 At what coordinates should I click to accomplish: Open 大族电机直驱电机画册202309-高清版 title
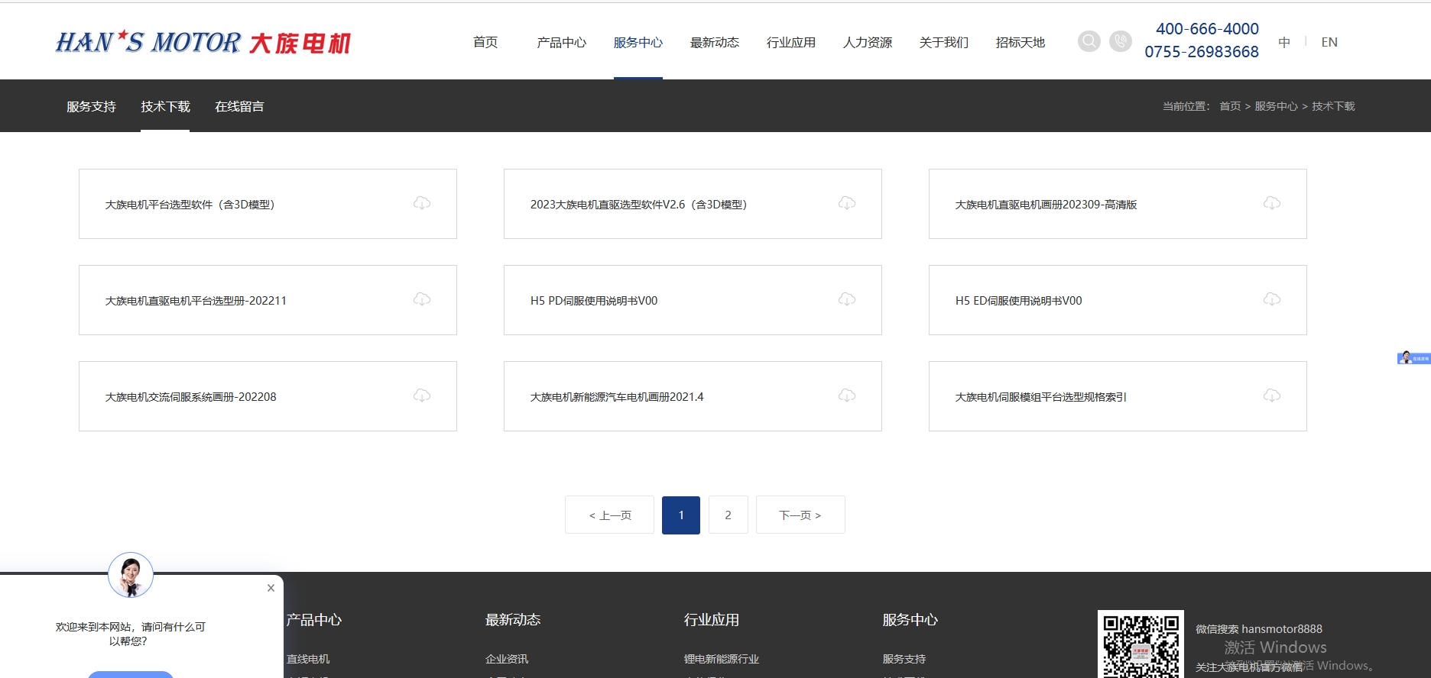tap(1046, 205)
